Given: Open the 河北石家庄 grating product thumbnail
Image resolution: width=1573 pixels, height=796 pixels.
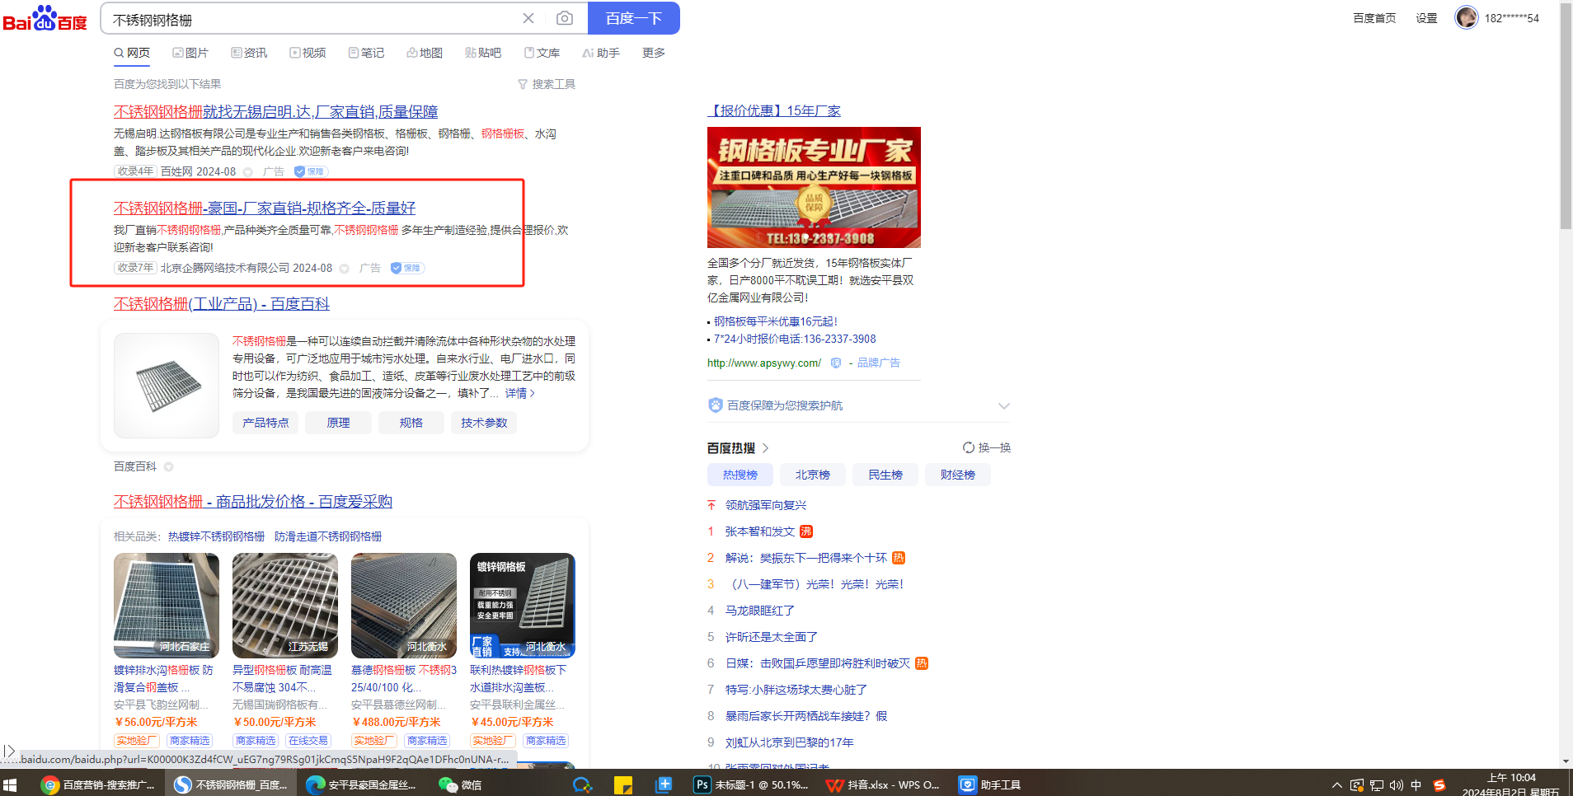Looking at the screenshot, I should click(167, 606).
